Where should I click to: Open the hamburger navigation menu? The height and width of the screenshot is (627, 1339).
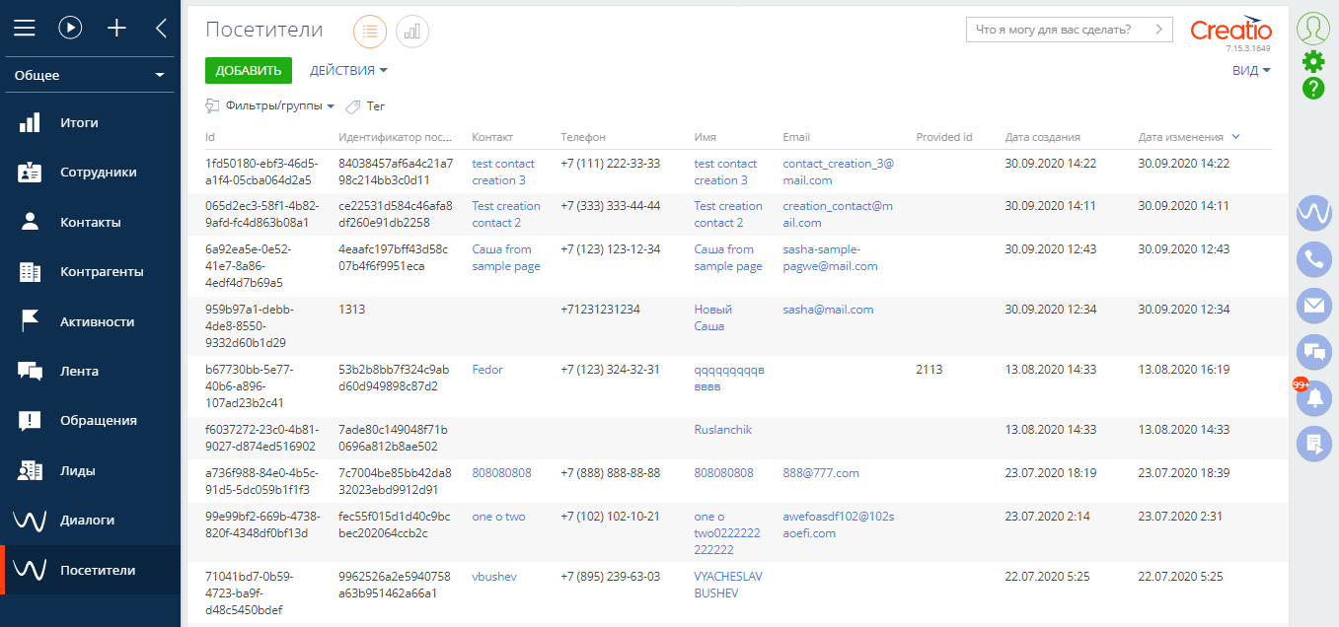pyautogui.click(x=24, y=29)
